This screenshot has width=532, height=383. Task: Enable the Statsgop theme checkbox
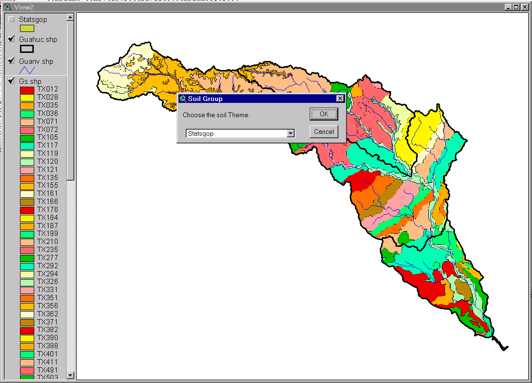point(11,20)
